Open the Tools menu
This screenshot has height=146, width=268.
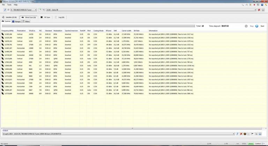9,5
